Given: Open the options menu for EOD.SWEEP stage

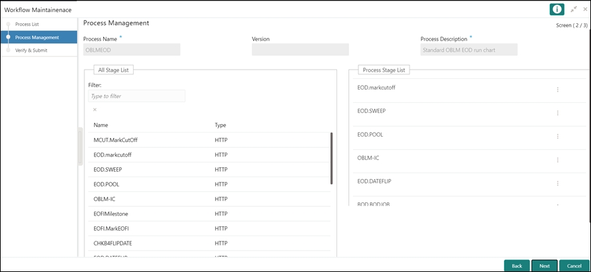Looking at the screenshot, I should tap(557, 113).
